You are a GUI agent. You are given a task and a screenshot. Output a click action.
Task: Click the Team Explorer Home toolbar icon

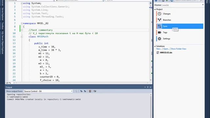coord(163,1)
